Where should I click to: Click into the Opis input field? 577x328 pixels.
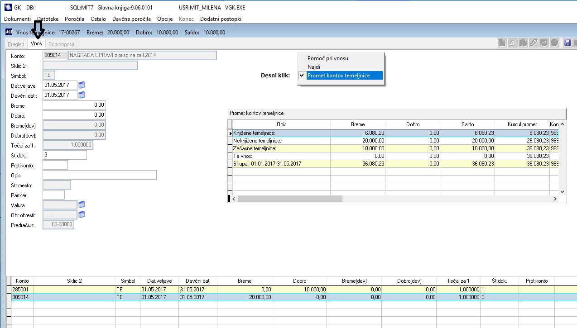(99, 175)
